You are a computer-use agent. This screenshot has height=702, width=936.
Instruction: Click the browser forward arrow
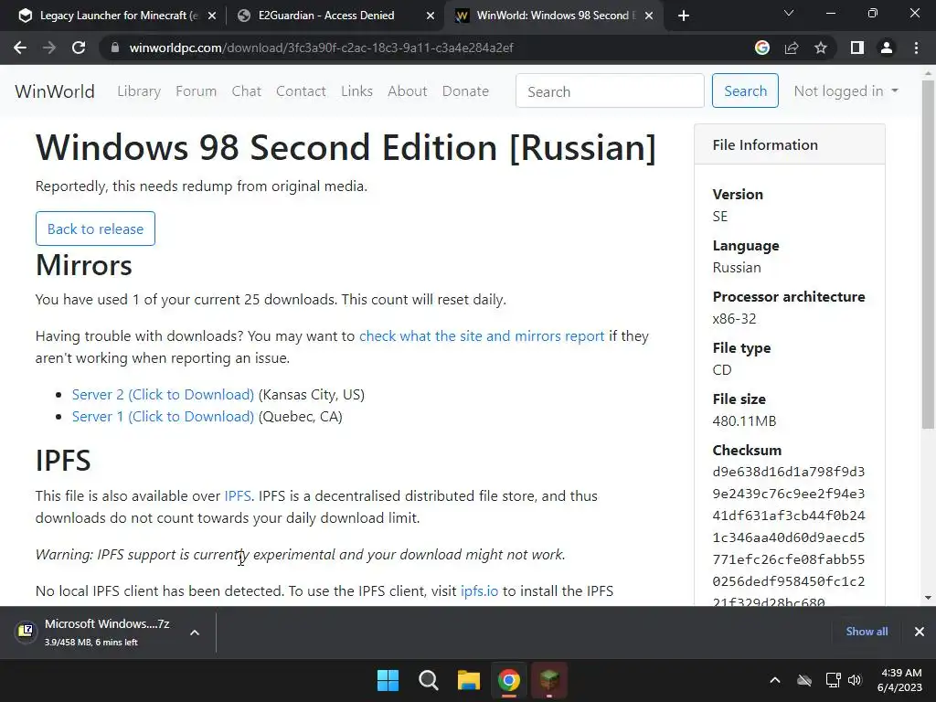49,48
